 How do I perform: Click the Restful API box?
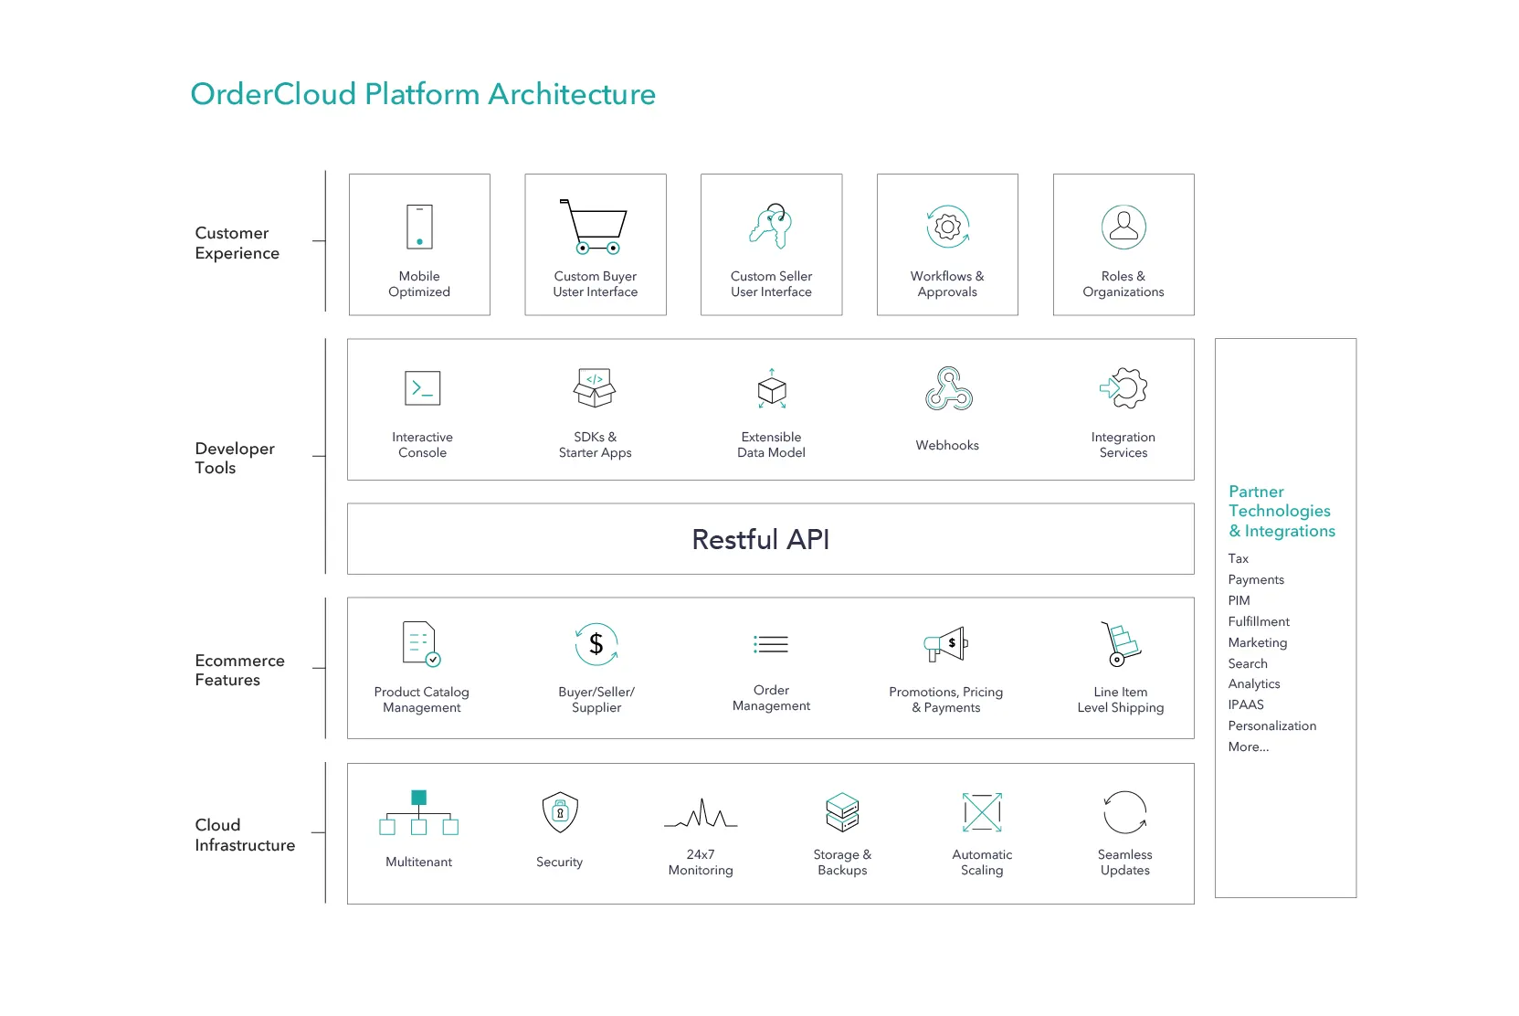pos(770,539)
